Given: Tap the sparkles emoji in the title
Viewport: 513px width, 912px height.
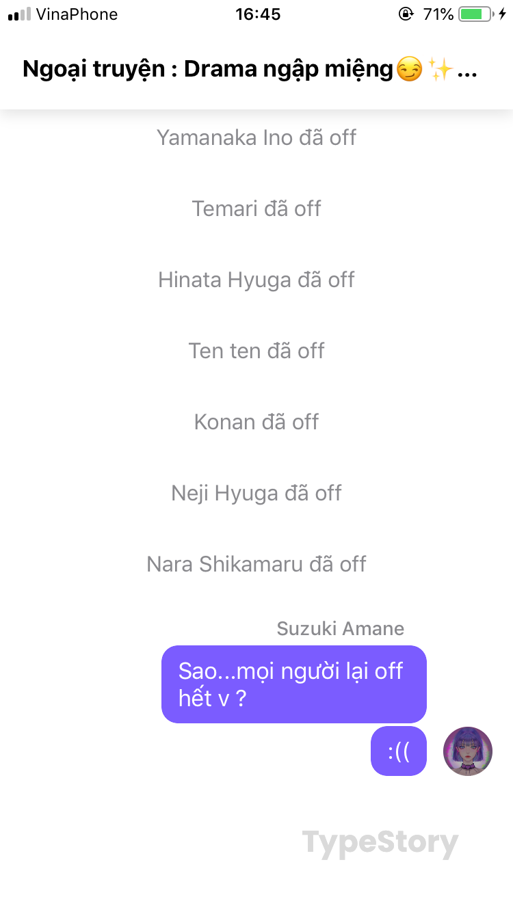Looking at the screenshot, I should click(440, 69).
